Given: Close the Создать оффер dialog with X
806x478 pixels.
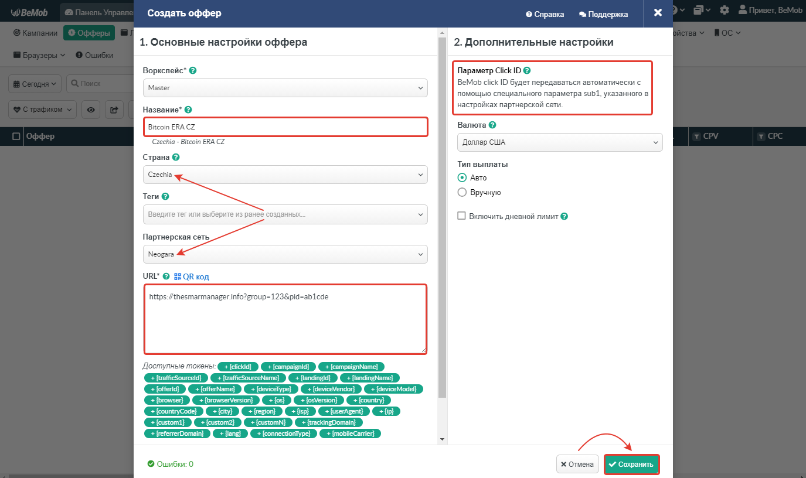Looking at the screenshot, I should coord(658,13).
